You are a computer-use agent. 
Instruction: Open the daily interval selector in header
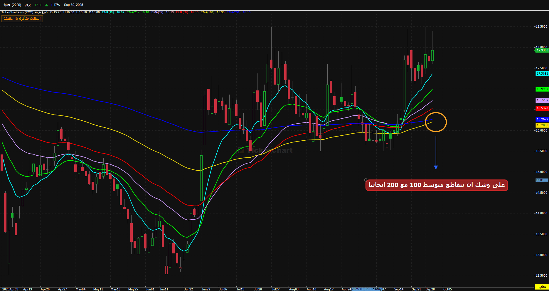pyautogui.click(x=28, y=5)
